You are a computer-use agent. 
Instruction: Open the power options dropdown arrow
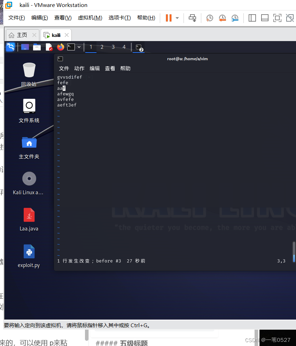pyautogui.click(x=177, y=18)
